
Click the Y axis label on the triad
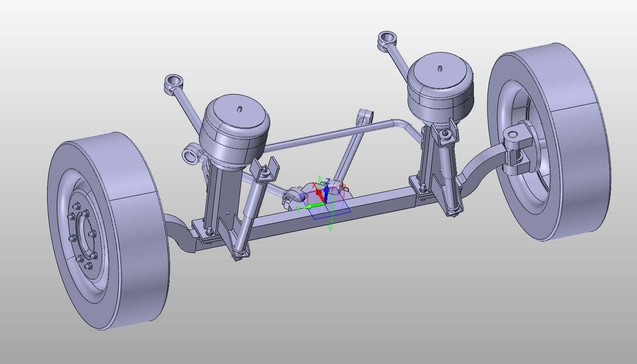(298, 208)
